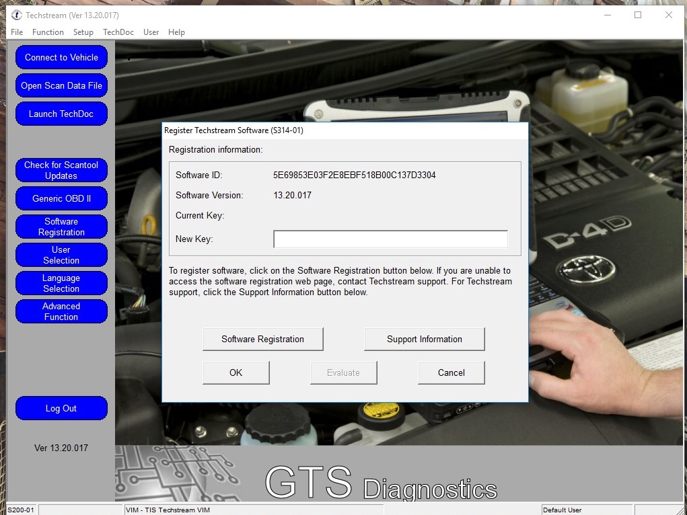Launch TechDoc from the sidebar
The height and width of the screenshot is (515, 687).
[61, 114]
